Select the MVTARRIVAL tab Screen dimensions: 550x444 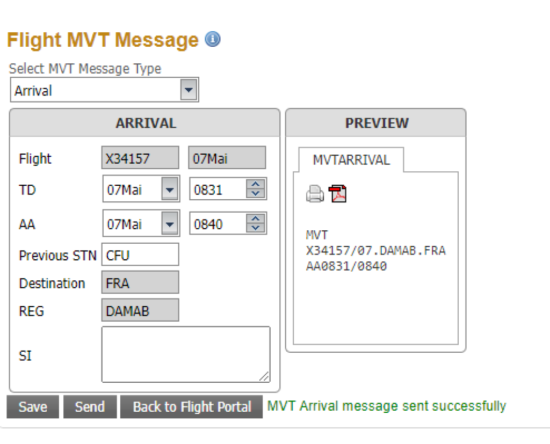click(x=351, y=160)
